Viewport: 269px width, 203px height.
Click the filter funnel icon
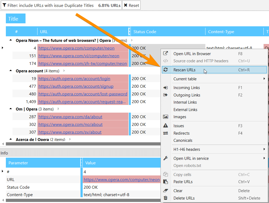(4, 5)
